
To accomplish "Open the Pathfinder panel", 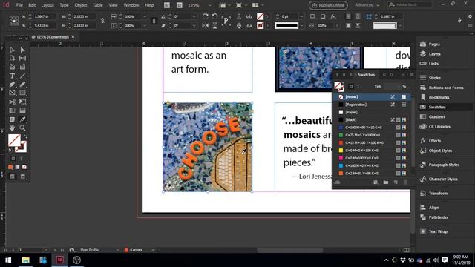I will click(x=439, y=217).
